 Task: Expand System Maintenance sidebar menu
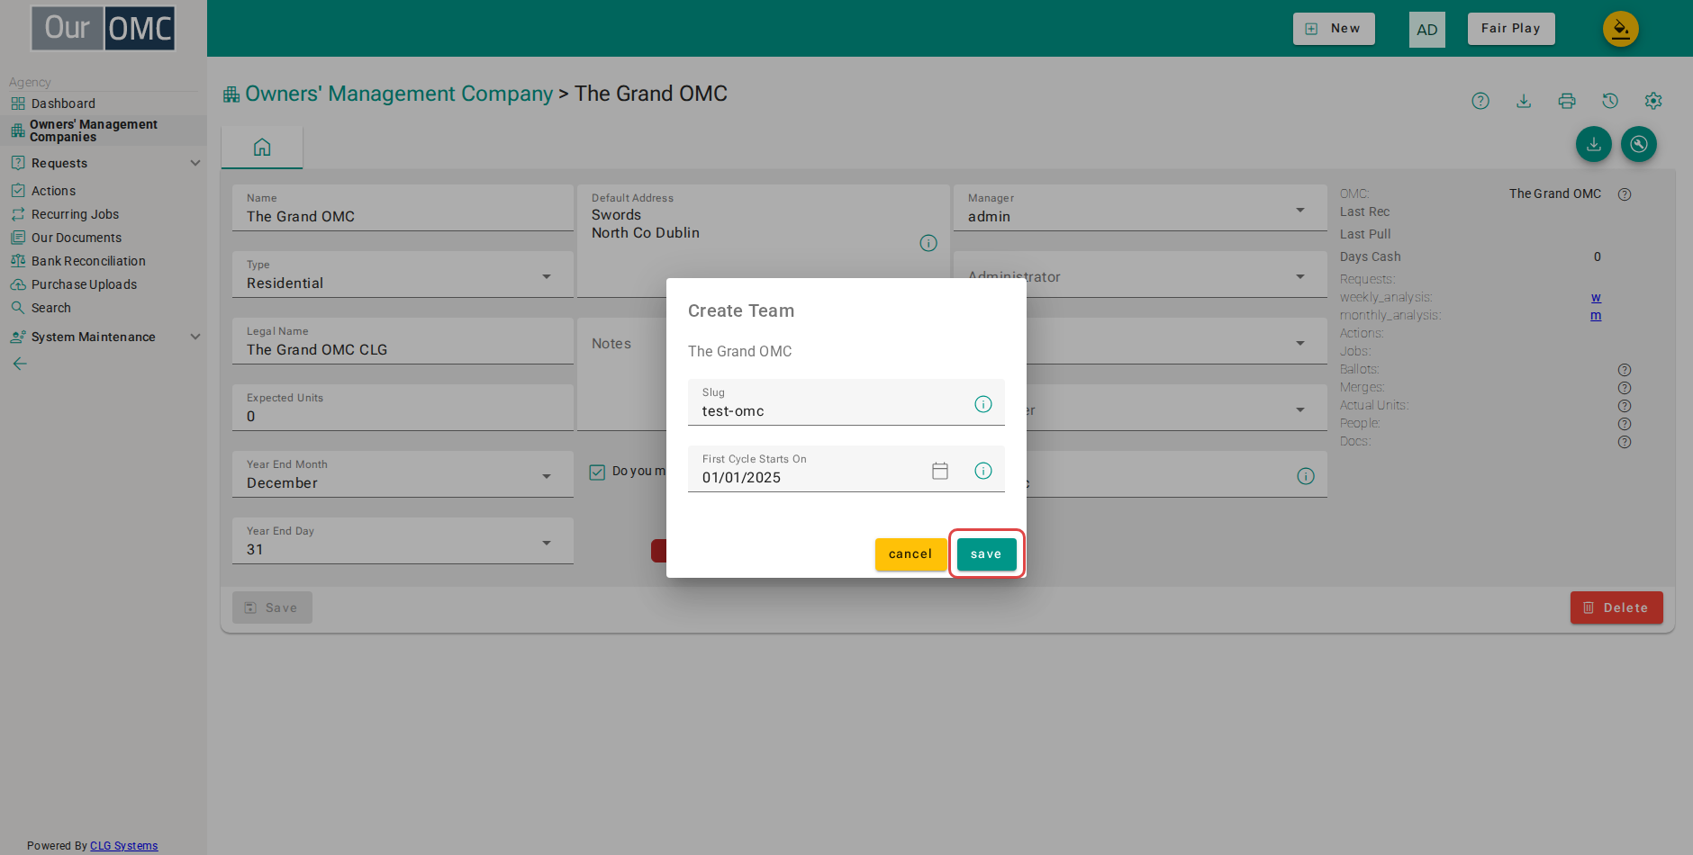pos(104,337)
